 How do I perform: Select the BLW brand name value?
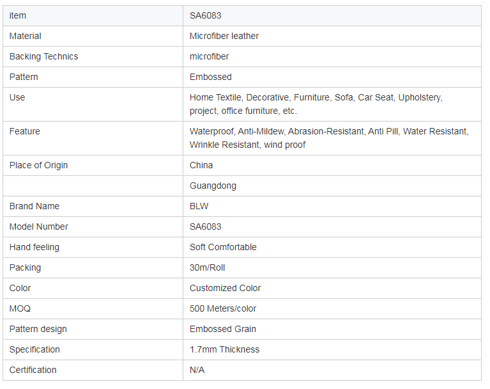click(199, 206)
